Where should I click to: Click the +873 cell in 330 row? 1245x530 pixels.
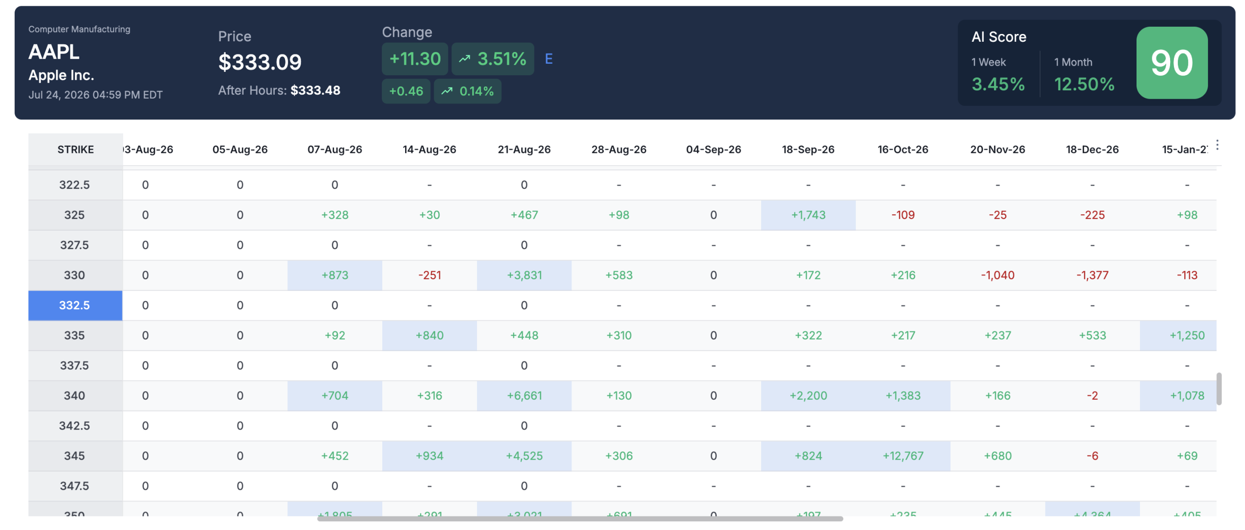[335, 275]
